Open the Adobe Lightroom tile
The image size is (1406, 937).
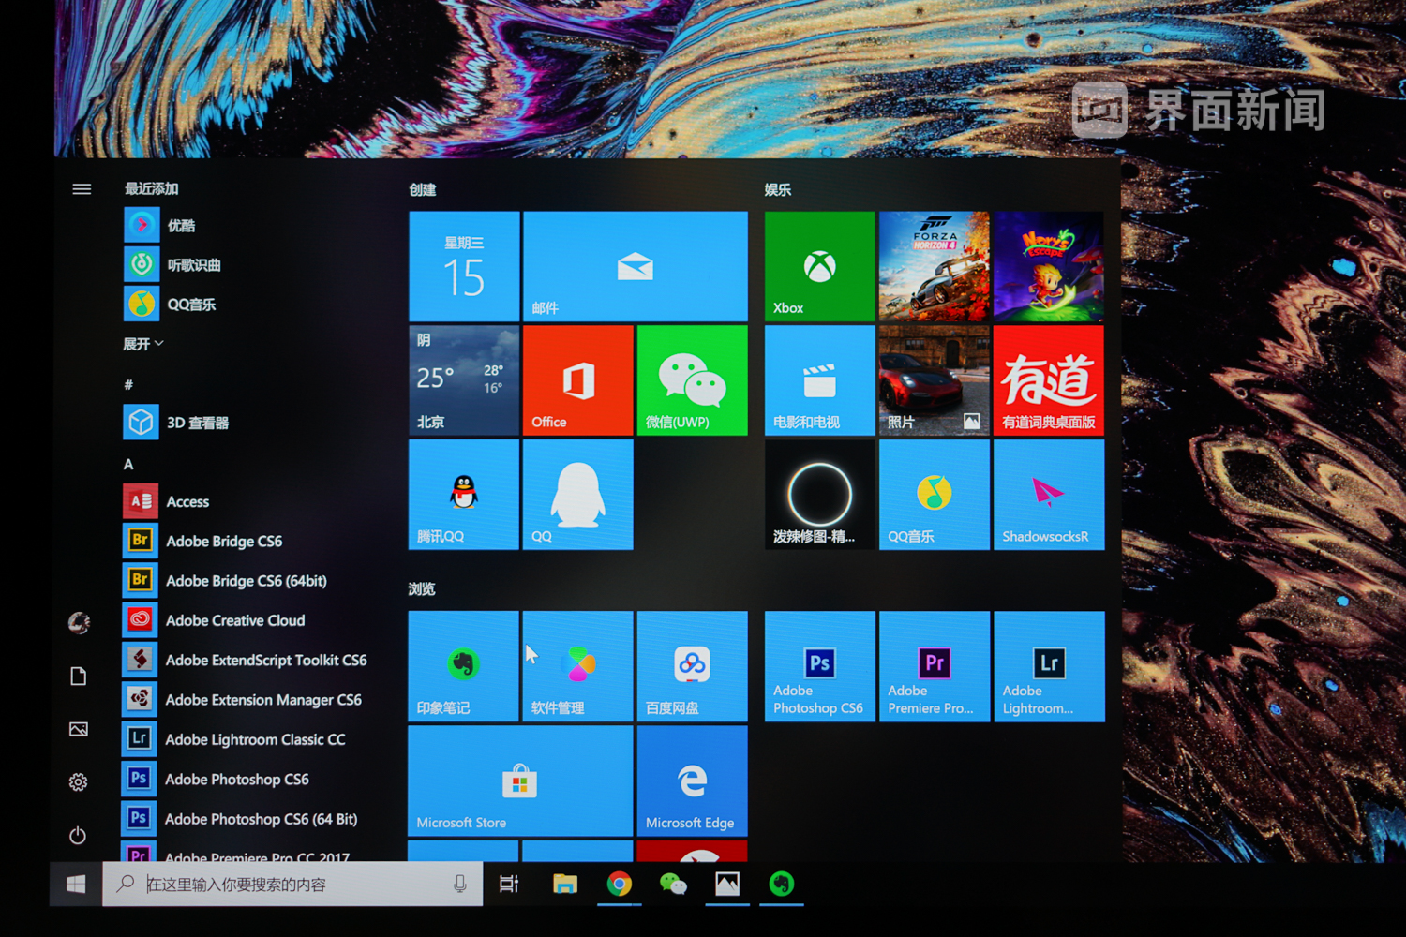(x=1049, y=666)
